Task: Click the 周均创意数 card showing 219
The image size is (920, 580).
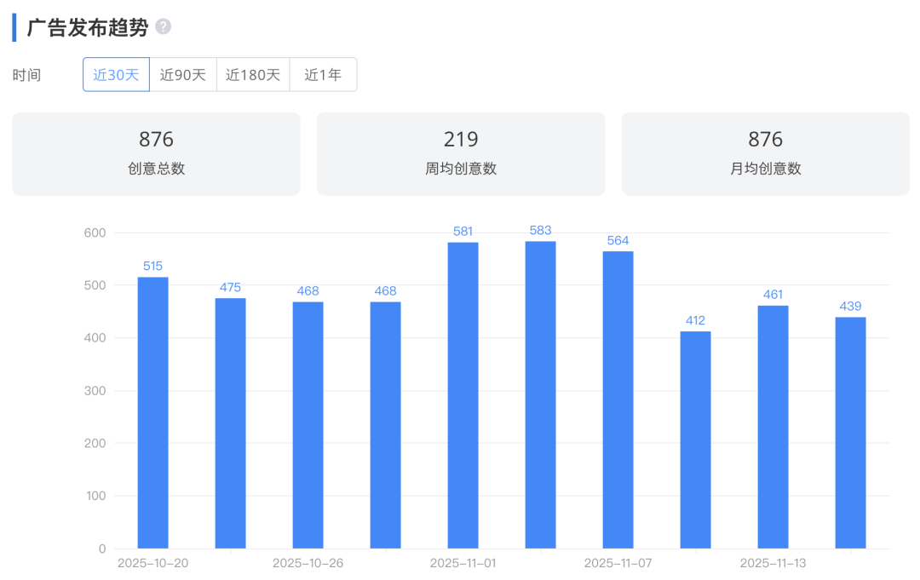Action: point(461,153)
